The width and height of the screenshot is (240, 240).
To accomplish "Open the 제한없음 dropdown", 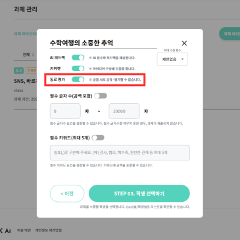I will coord(172,59).
